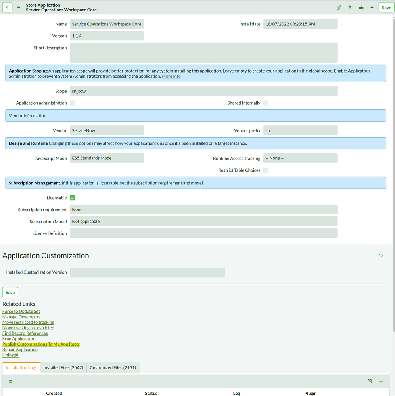Open the Installation Logs list context menu

click(11, 381)
